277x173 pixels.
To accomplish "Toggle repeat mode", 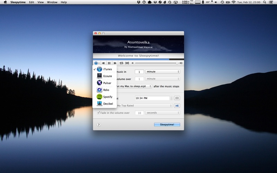I will 122,63.
